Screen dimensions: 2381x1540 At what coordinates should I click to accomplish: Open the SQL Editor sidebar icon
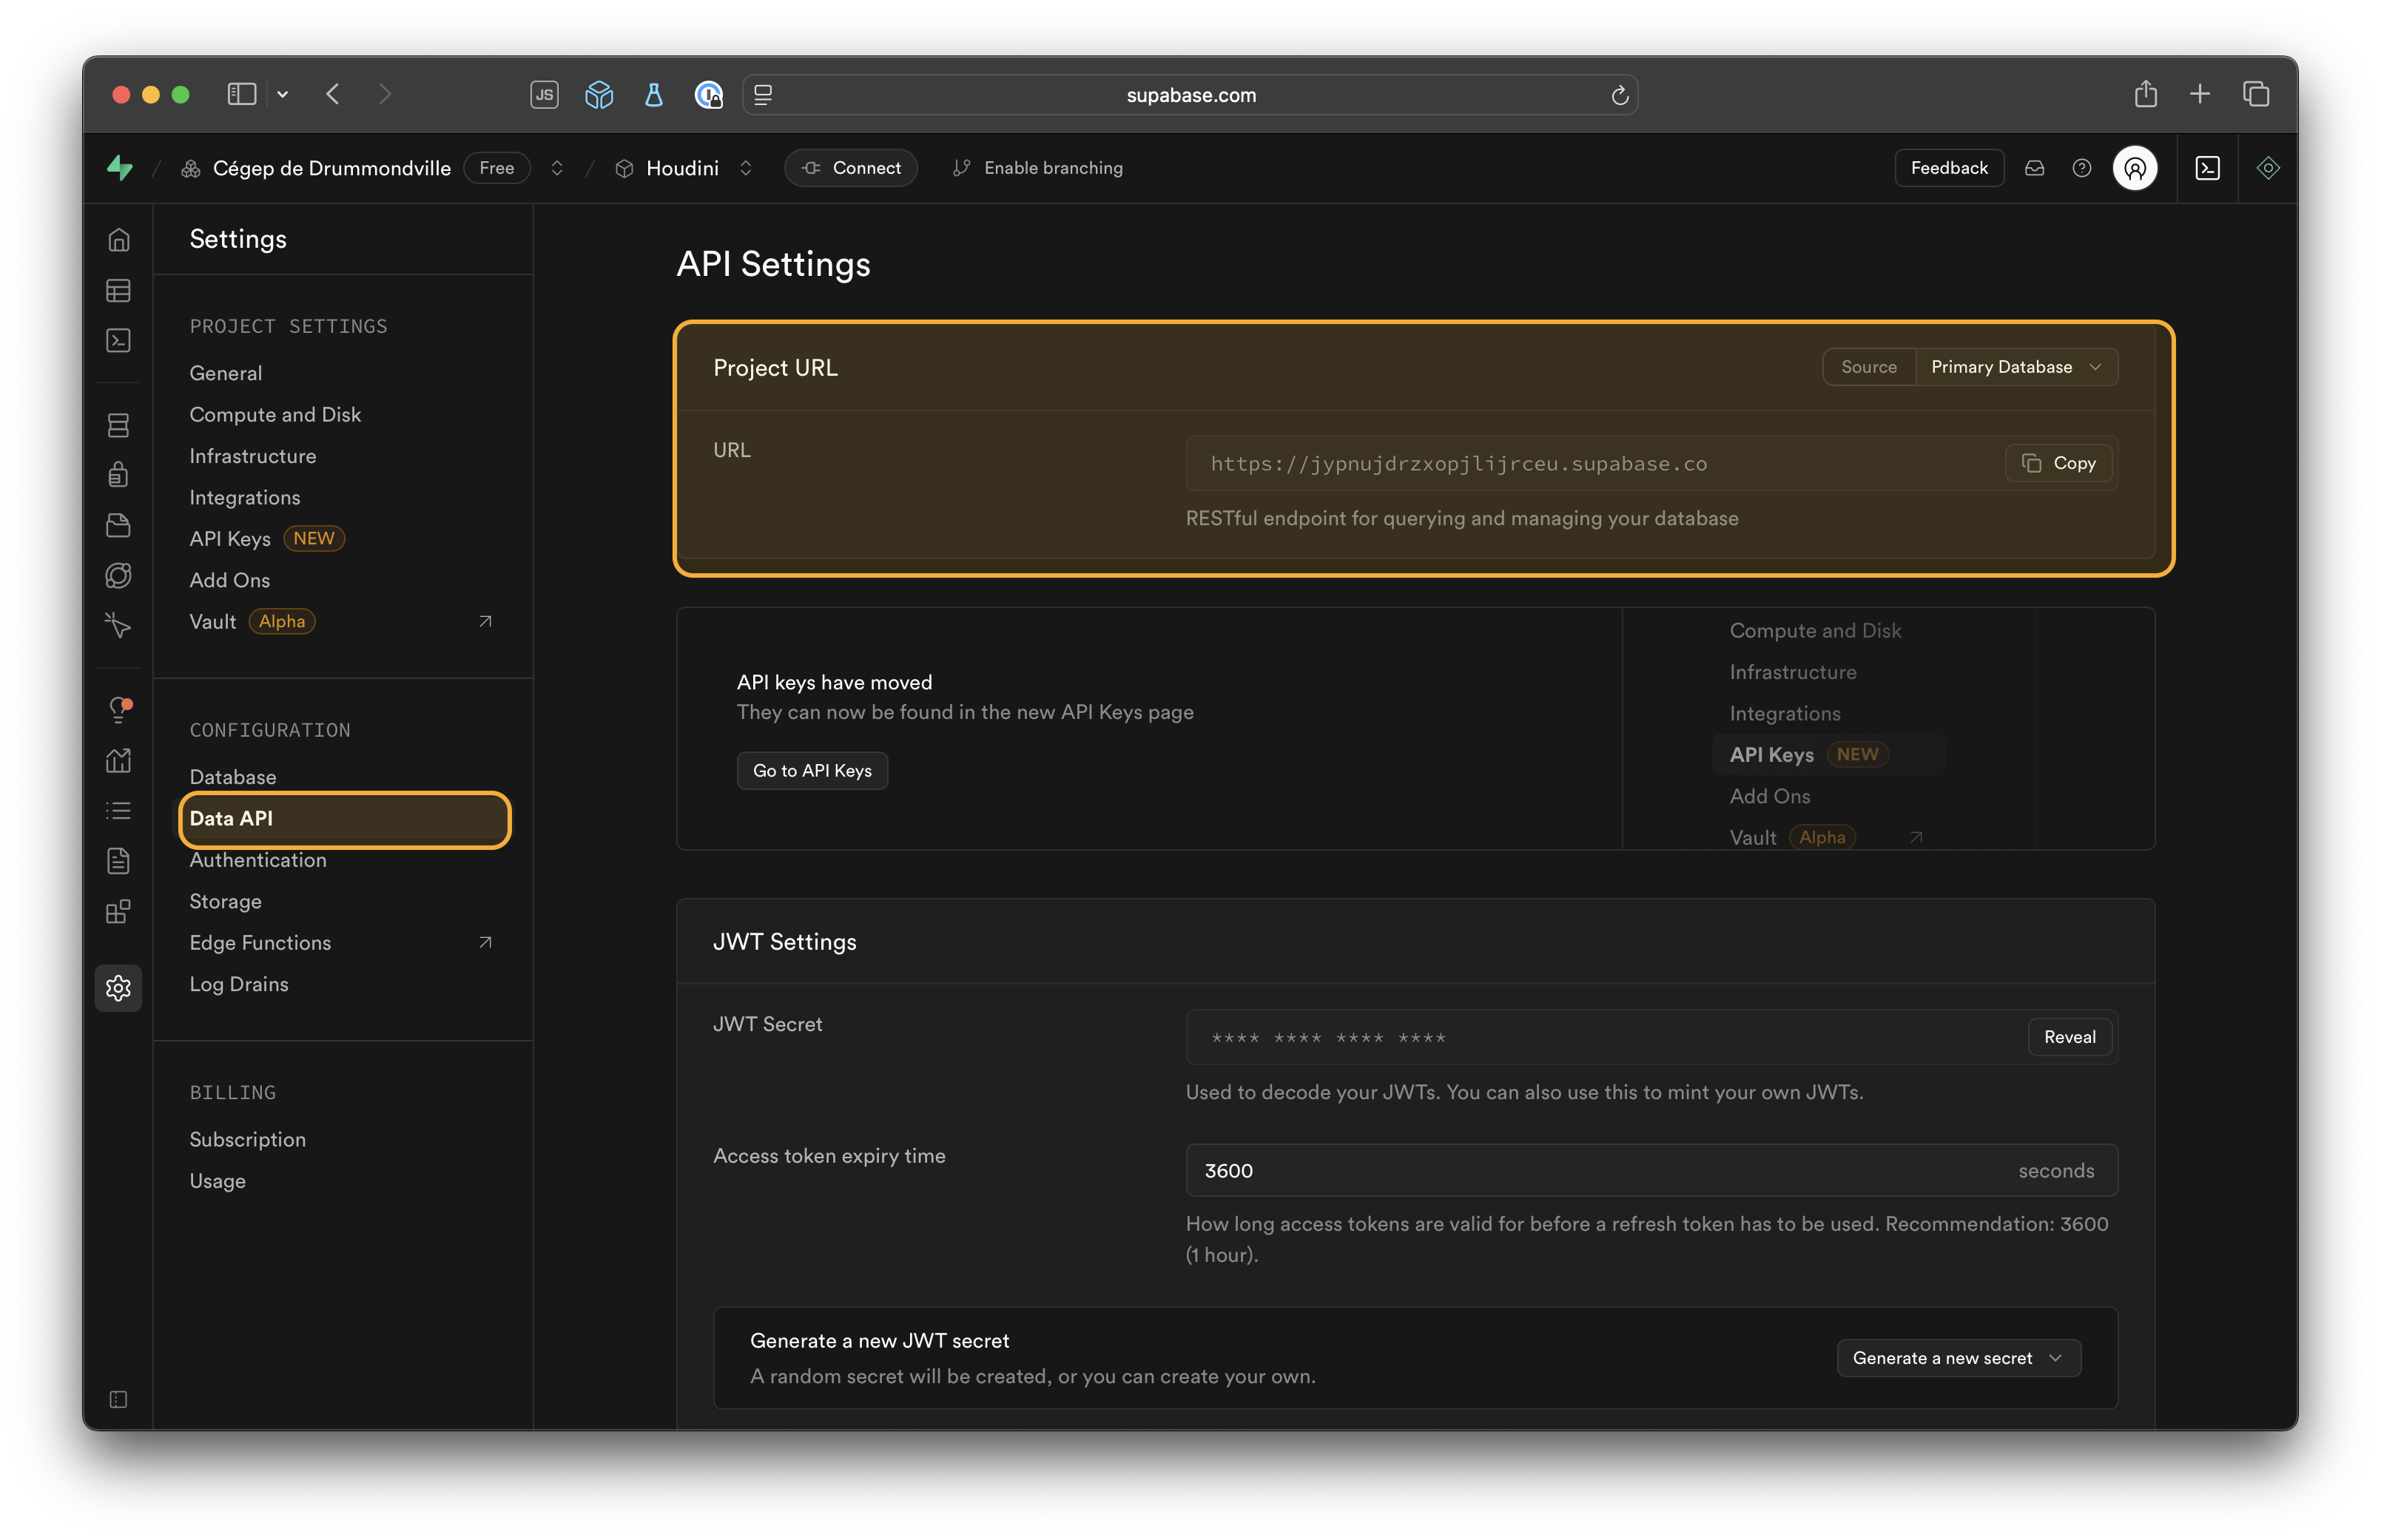[118, 341]
